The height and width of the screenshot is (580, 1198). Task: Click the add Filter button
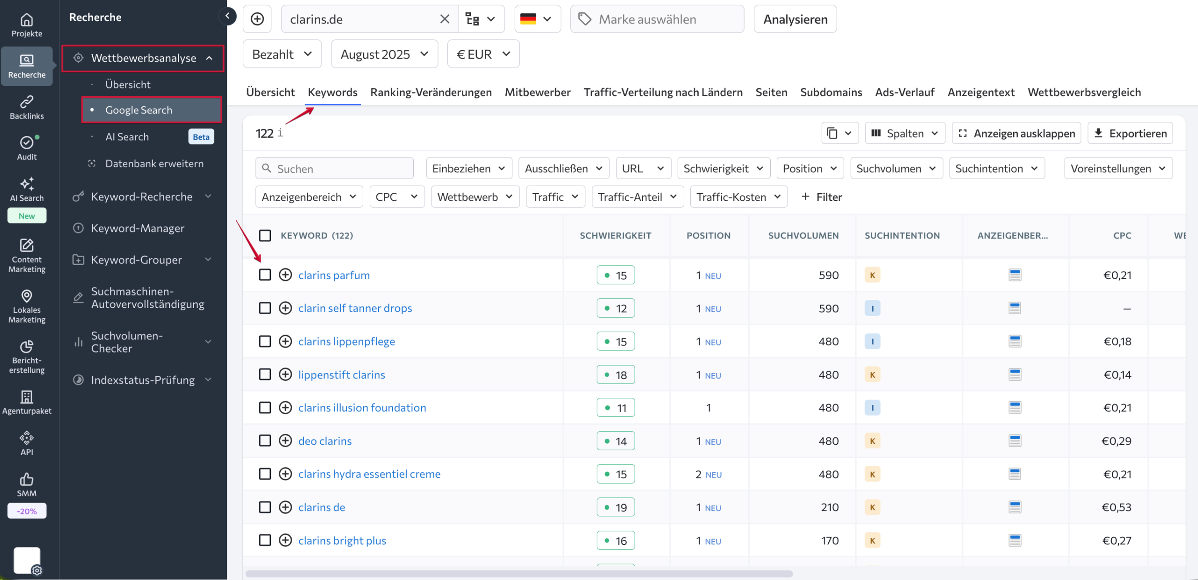click(x=821, y=197)
